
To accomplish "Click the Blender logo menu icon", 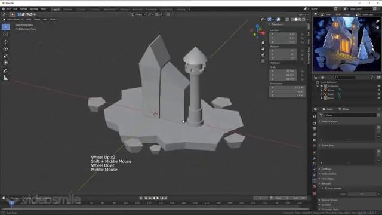I will tap(4, 9).
